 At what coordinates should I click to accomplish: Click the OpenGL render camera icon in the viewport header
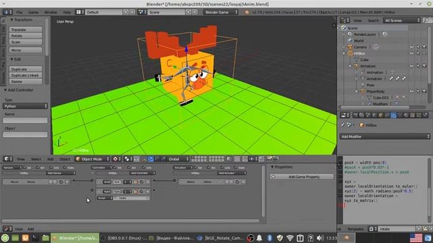point(269,159)
